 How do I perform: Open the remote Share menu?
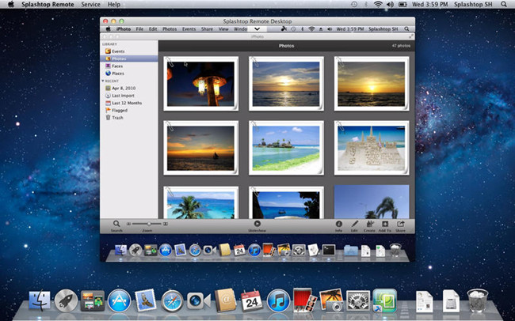click(x=207, y=28)
